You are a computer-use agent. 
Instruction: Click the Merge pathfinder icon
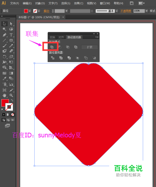click(x=69, y=58)
